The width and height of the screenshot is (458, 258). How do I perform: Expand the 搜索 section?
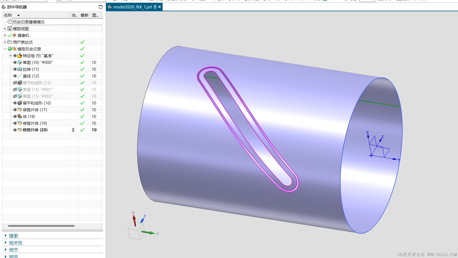[5, 235]
